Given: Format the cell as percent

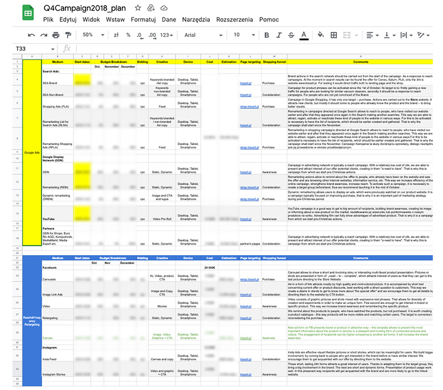Looking at the screenshot, I should [x=129, y=35].
